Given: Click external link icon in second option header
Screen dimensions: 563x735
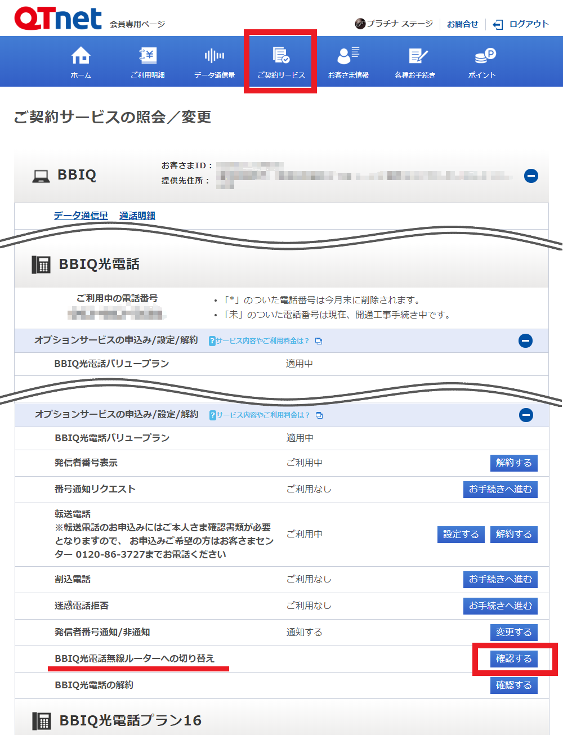Looking at the screenshot, I should (x=319, y=415).
